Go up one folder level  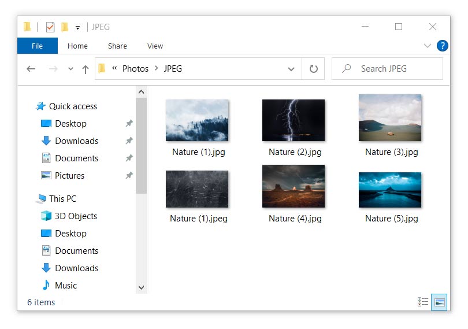pos(86,69)
